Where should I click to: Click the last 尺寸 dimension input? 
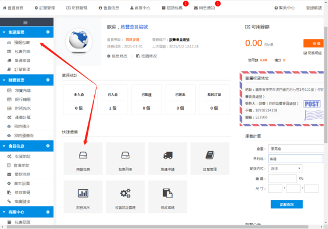pyautogui.click(x=311, y=189)
